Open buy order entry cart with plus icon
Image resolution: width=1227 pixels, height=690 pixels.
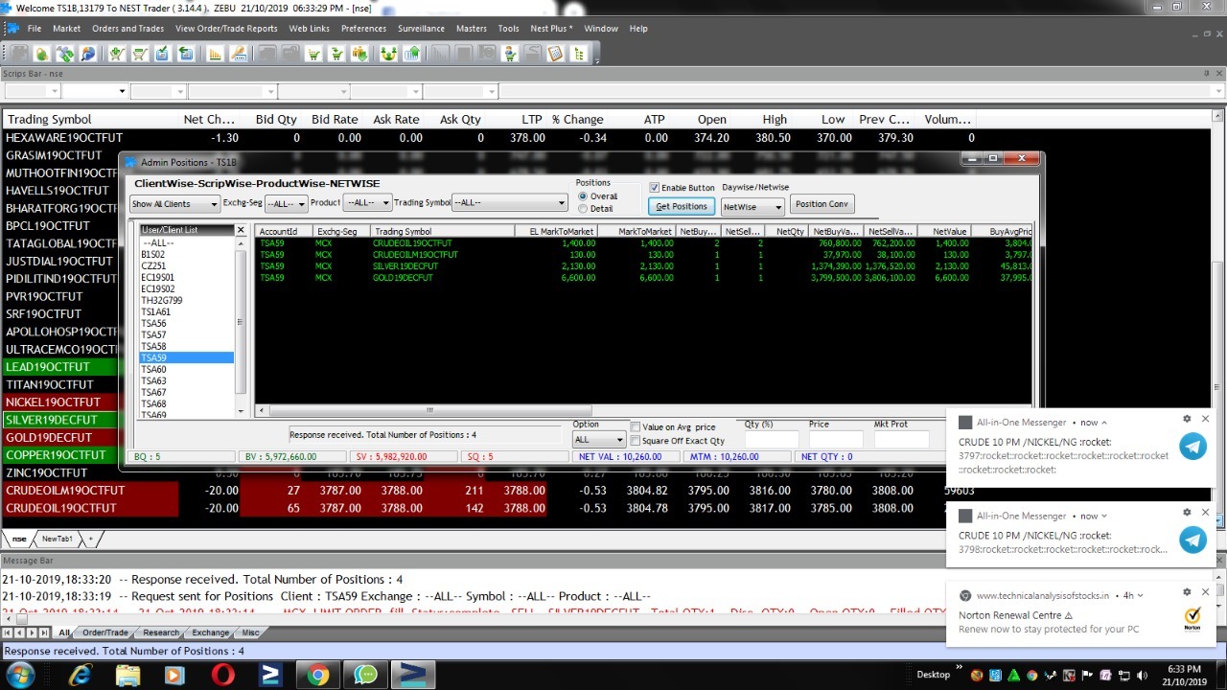(x=116, y=54)
